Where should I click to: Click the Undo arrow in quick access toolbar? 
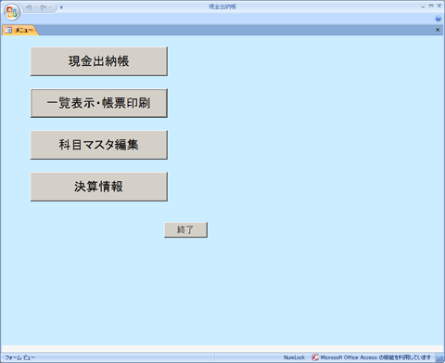point(29,7)
